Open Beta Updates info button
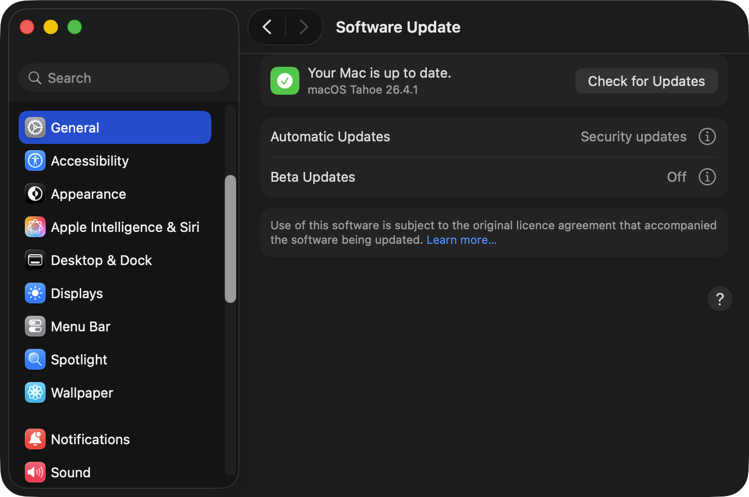The image size is (749, 497). 707,177
